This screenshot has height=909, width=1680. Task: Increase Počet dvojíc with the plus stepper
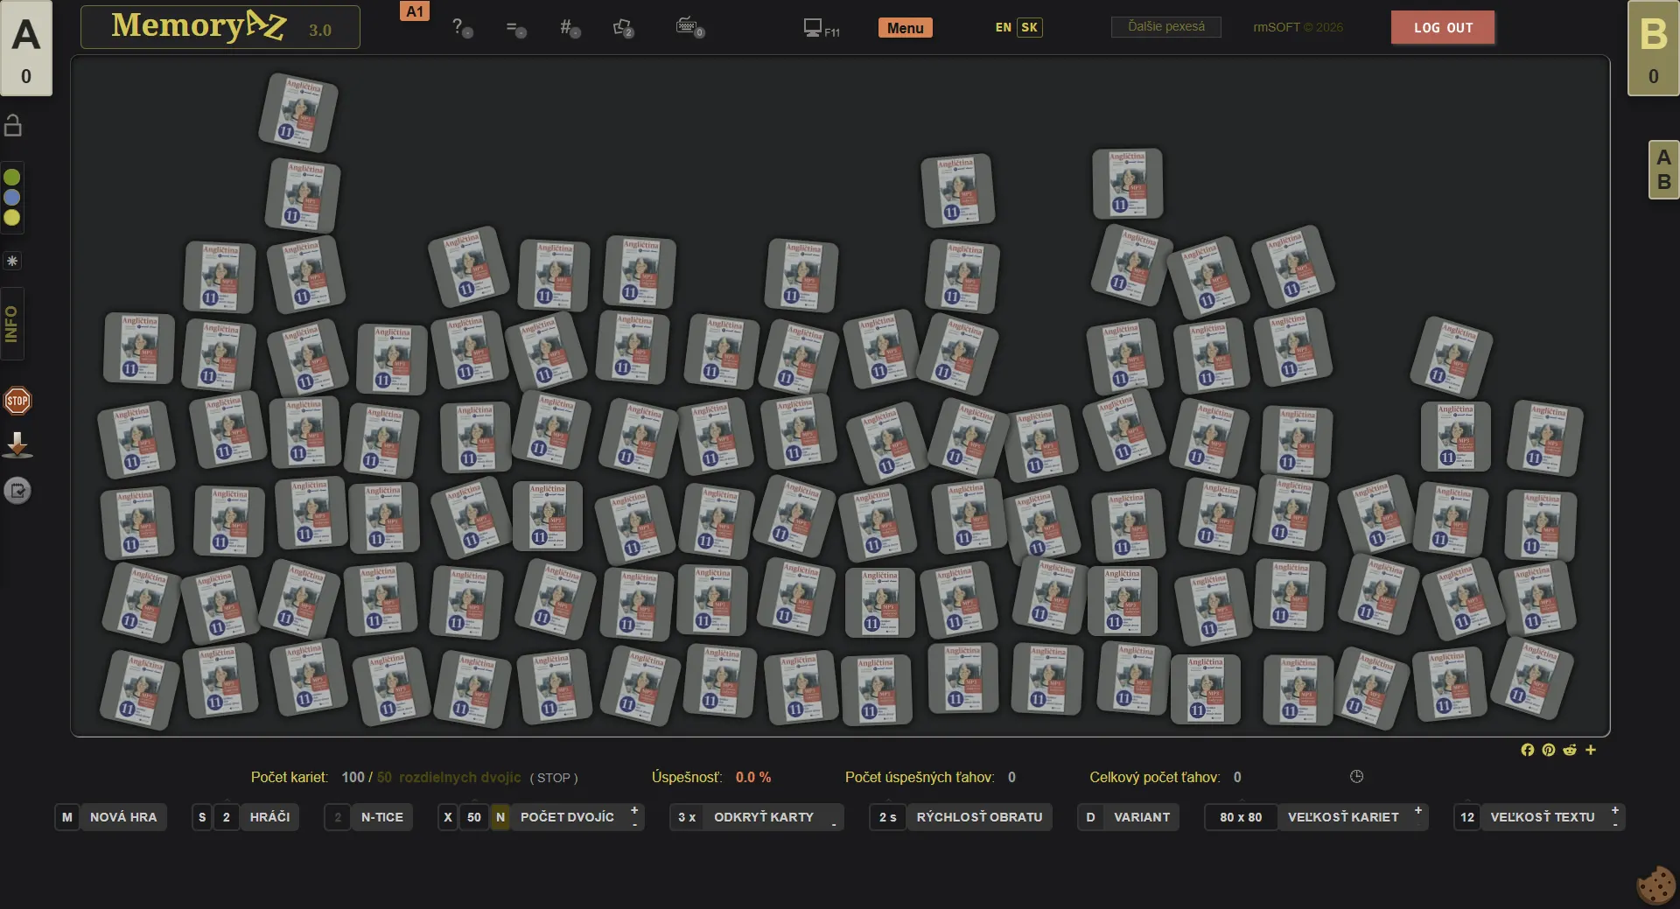point(634,810)
